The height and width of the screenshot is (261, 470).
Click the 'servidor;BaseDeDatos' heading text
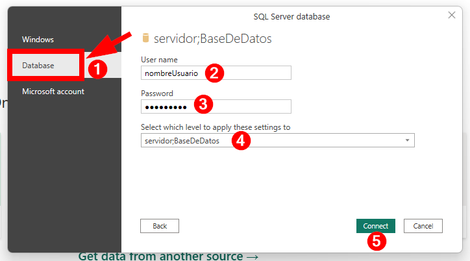(213, 39)
